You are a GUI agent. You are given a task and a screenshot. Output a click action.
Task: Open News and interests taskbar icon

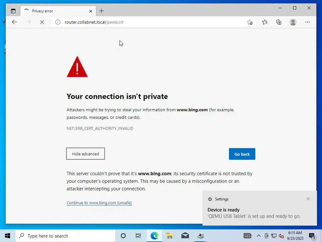click(x=247, y=236)
